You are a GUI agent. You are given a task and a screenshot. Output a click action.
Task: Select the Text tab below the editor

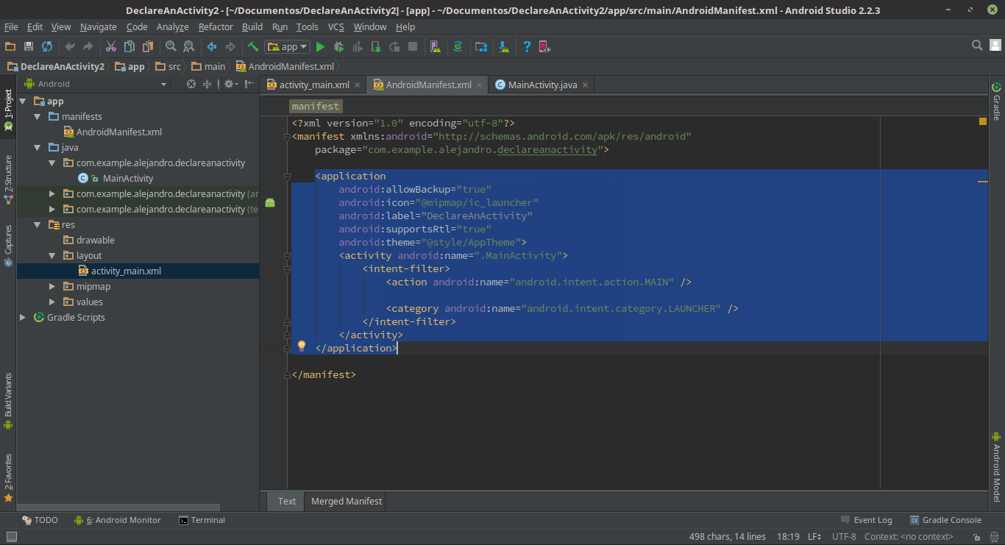pyautogui.click(x=287, y=501)
